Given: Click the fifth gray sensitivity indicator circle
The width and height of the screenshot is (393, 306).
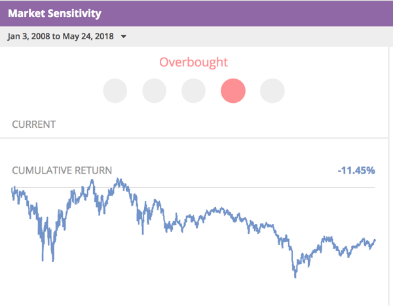Looking at the screenshot, I should pos(272,91).
